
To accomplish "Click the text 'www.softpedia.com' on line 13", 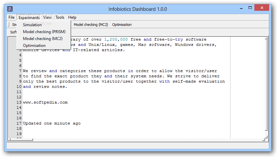I will [45, 102].
